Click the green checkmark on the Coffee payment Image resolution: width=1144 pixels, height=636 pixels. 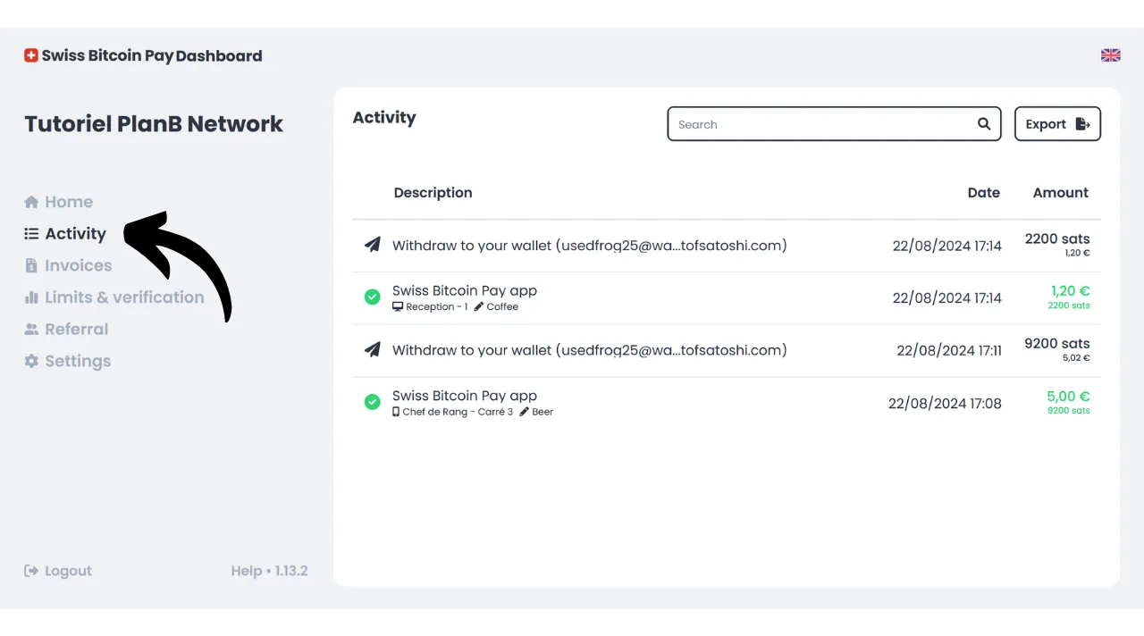(x=373, y=297)
